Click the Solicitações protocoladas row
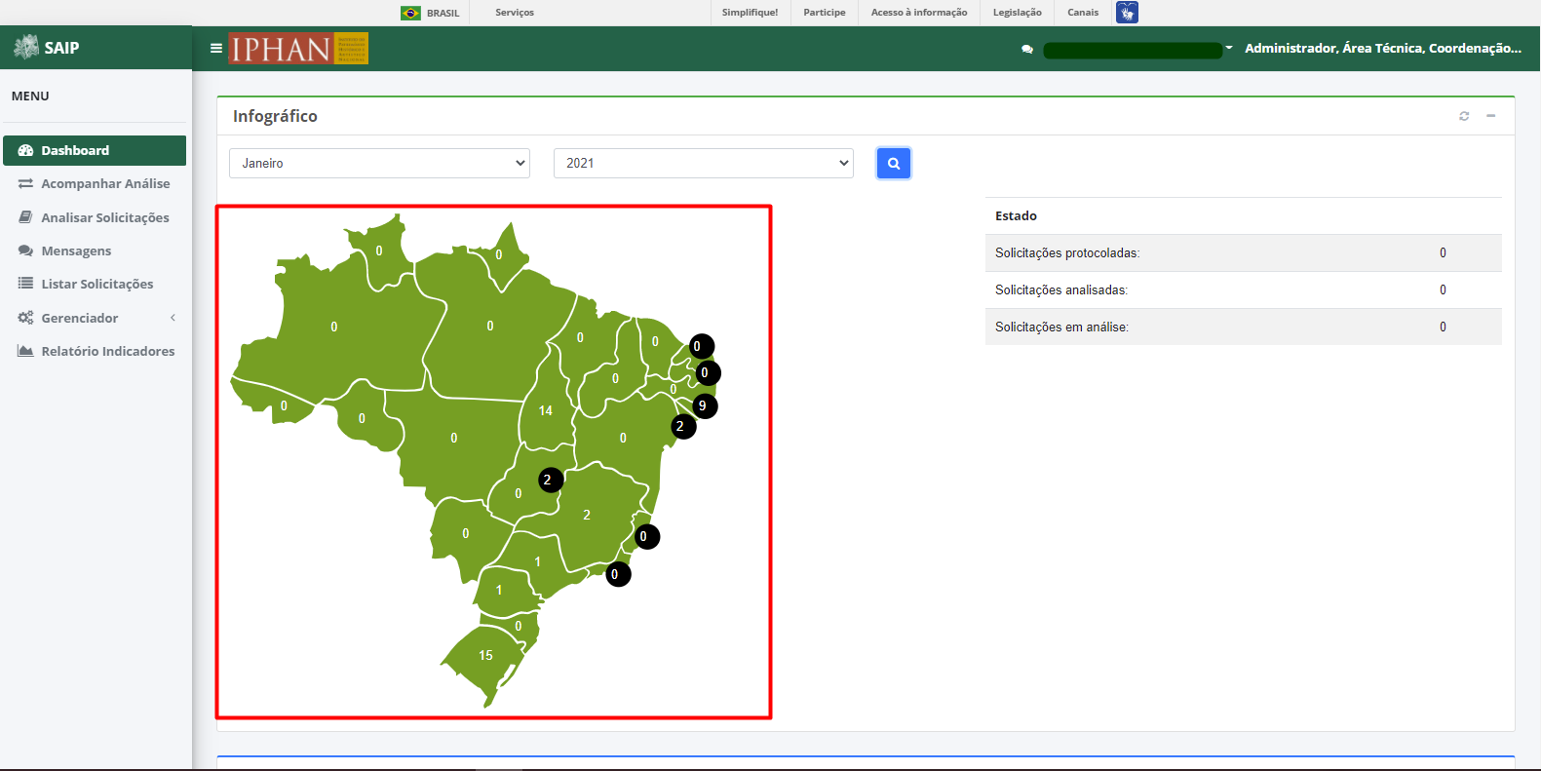The width and height of the screenshot is (1541, 771). (x=1244, y=252)
